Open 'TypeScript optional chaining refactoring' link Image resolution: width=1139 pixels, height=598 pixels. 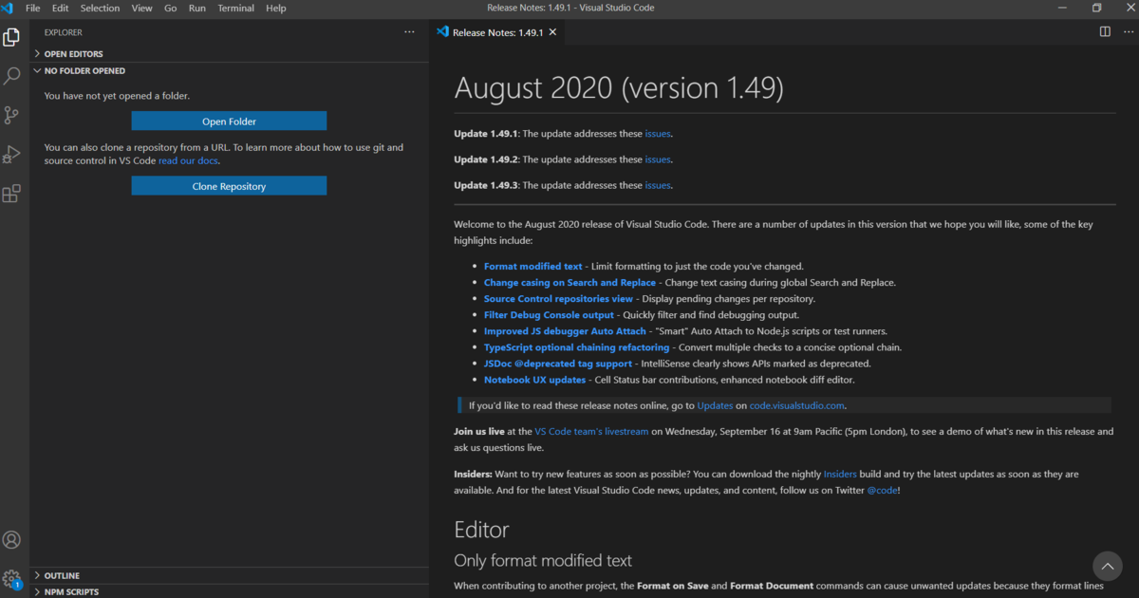pyautogui.click(x=576, y=347)
